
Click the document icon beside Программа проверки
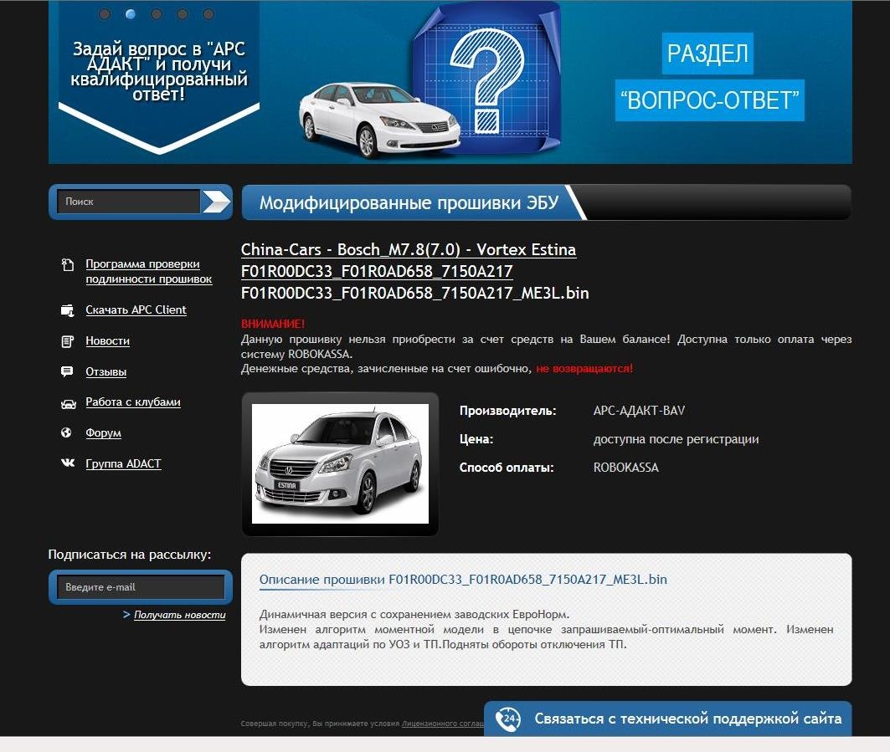(x=68, y=265)
